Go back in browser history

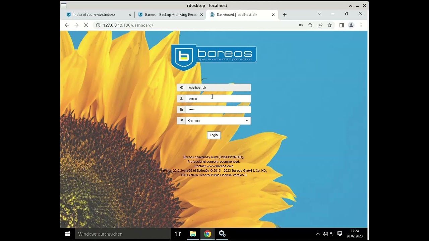point(67,25)
